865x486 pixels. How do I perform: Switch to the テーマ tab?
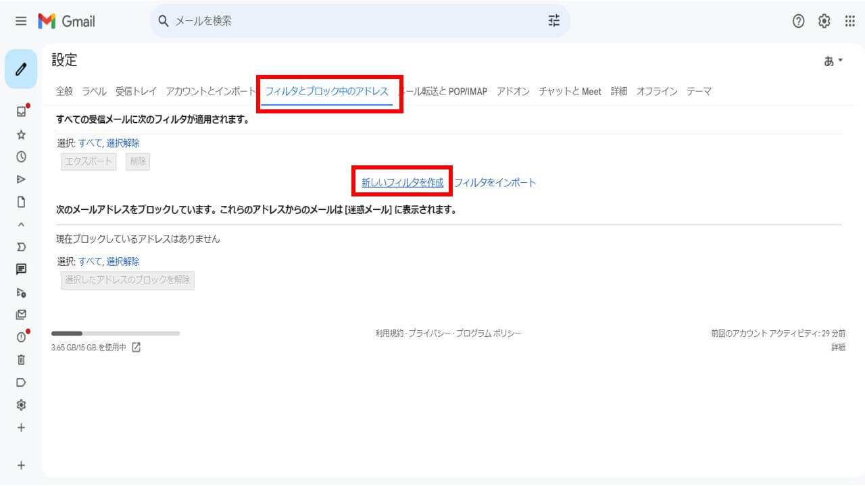click(699, 91)
